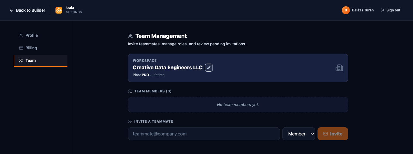This screenshot has height=154, width=413.
Task: Open the Member role dropdown
Action: point(299,134)
